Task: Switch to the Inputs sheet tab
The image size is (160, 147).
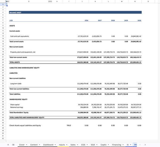Action: [x=62, y=145]
